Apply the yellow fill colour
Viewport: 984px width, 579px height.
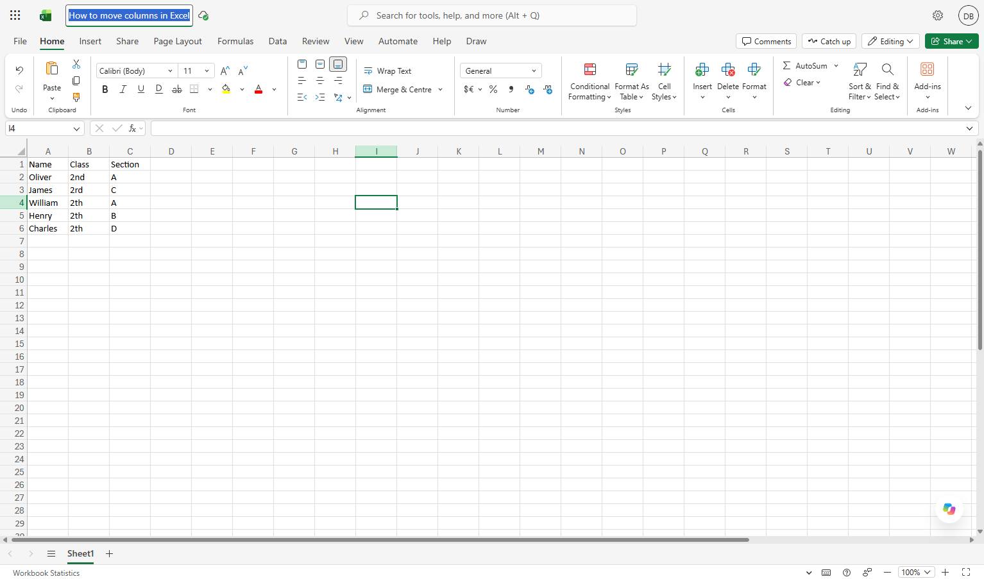point(226,89)
